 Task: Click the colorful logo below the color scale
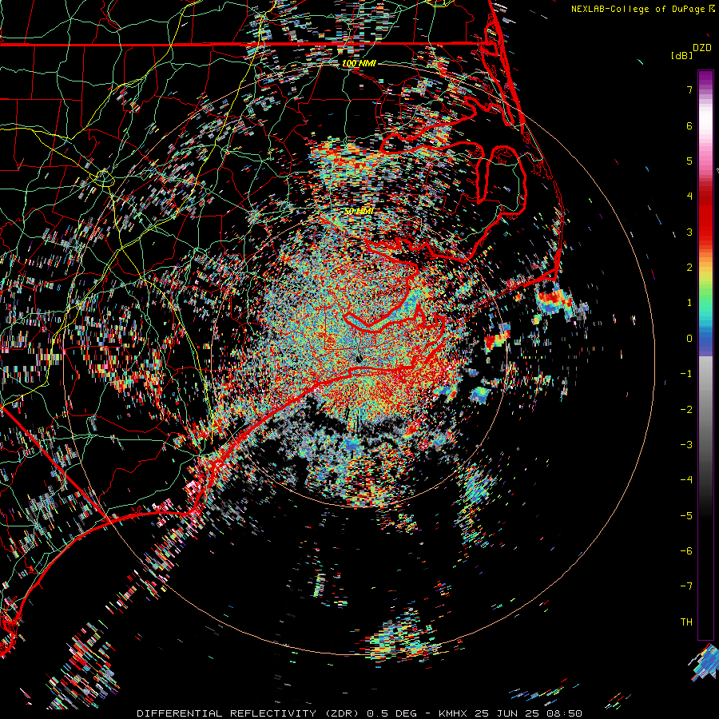point(703,662)
